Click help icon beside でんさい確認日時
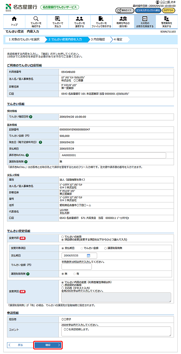Viewport: 181px width, 354px height. [31, 117]
